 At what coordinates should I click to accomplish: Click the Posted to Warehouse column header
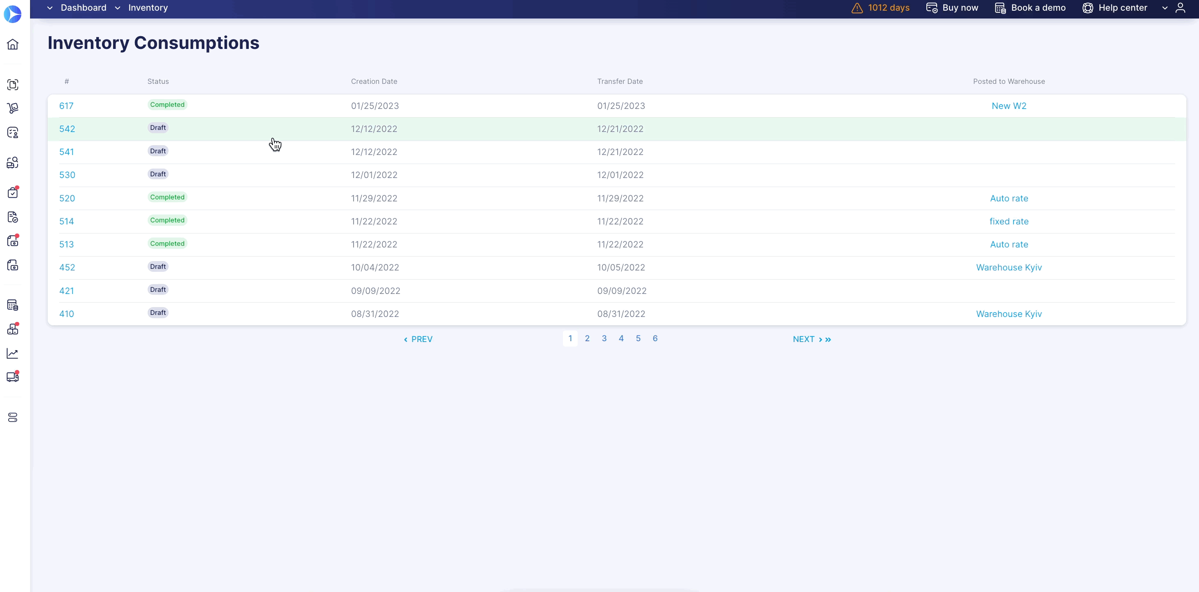tap(1009, 81)
